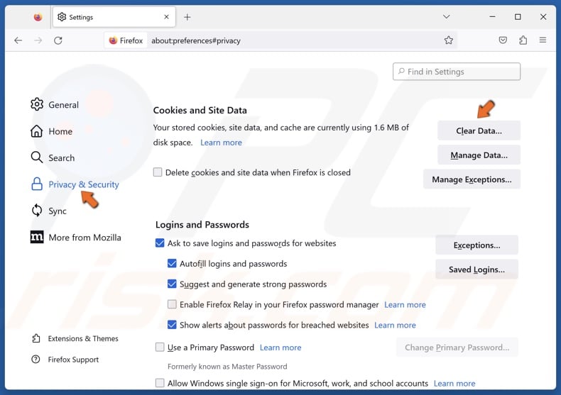Click the Home house icon
Viewport: 561px width, 395px height.
point(36,130)
